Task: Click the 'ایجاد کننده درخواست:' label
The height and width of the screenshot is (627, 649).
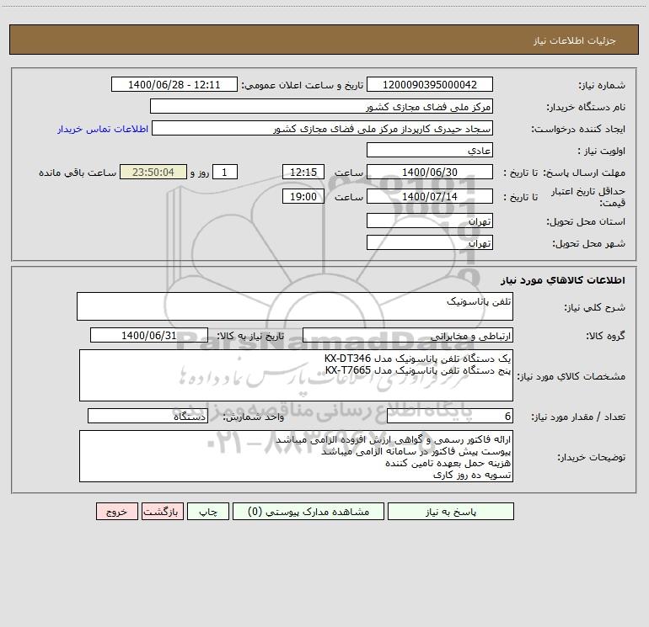Action: tap(578, 129)
